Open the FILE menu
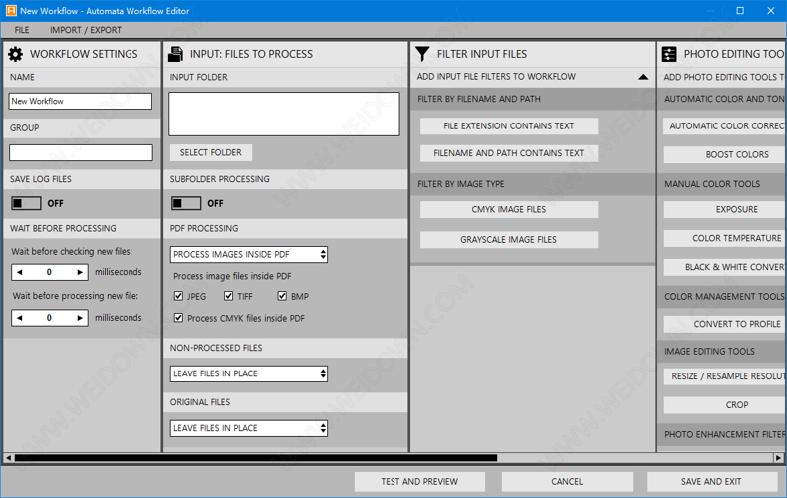 tap(22, 30)
